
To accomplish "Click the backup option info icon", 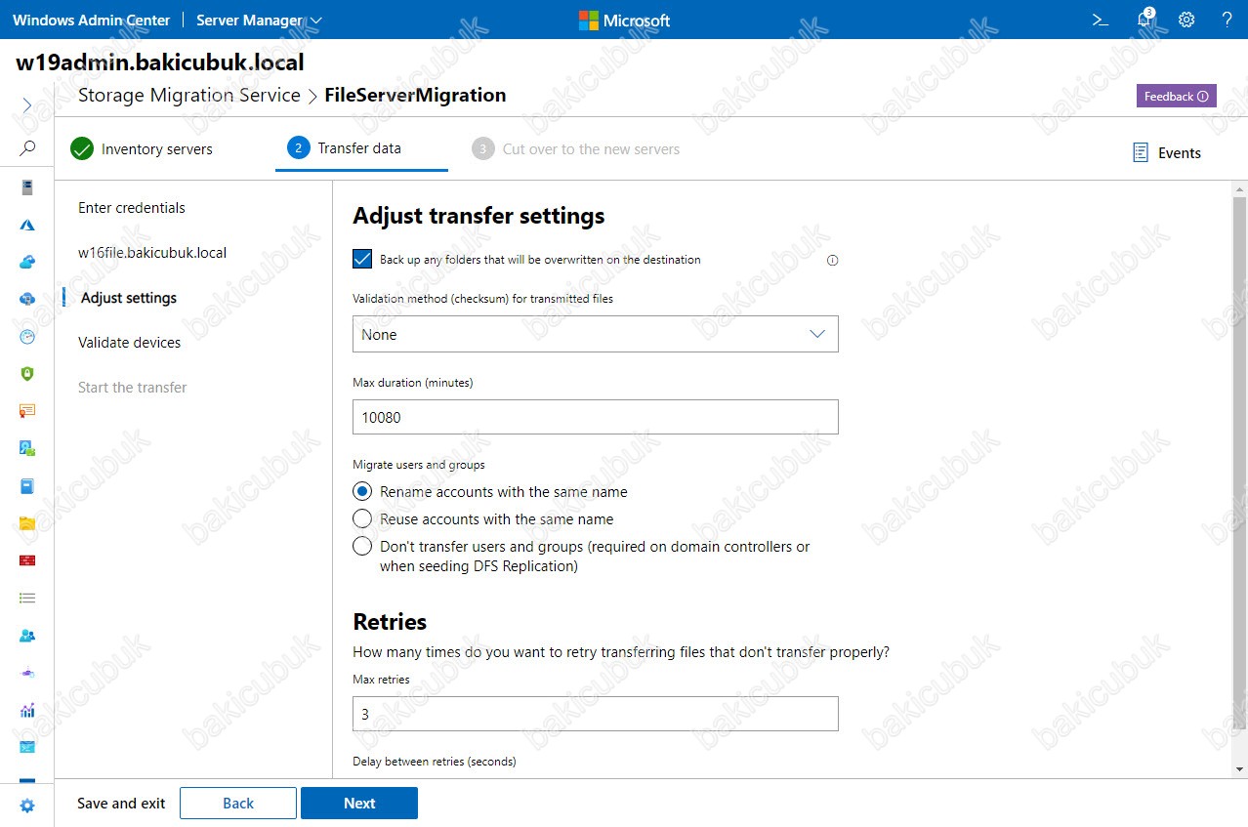I will pyautogui.click(x=833, y=260).
